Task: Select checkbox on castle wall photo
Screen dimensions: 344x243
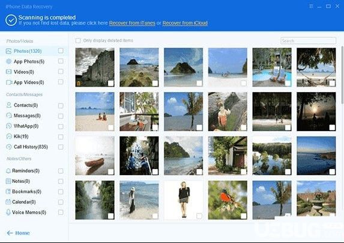Action: [x=111, y=83]
